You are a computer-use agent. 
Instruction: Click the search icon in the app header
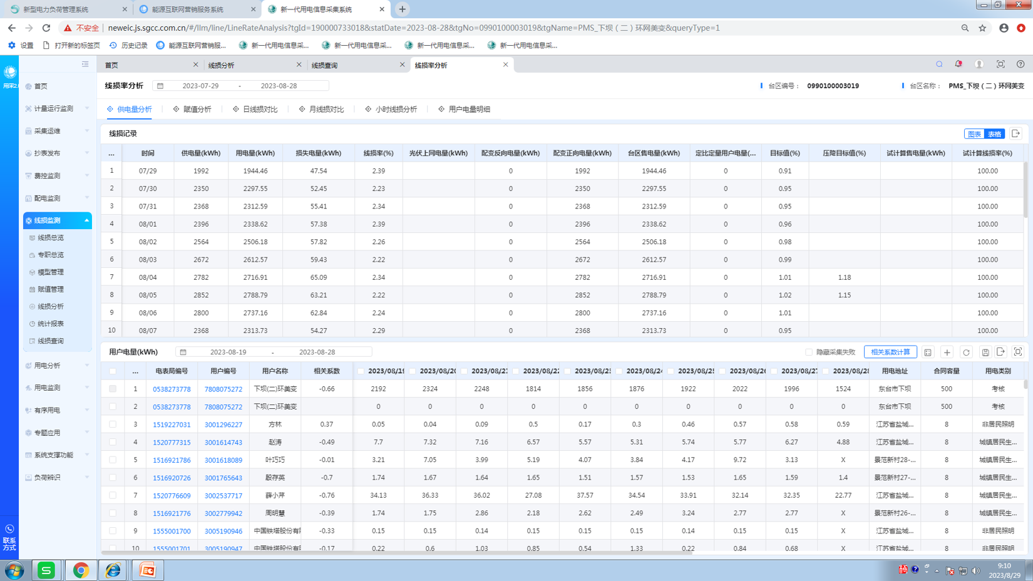(939, 64)
